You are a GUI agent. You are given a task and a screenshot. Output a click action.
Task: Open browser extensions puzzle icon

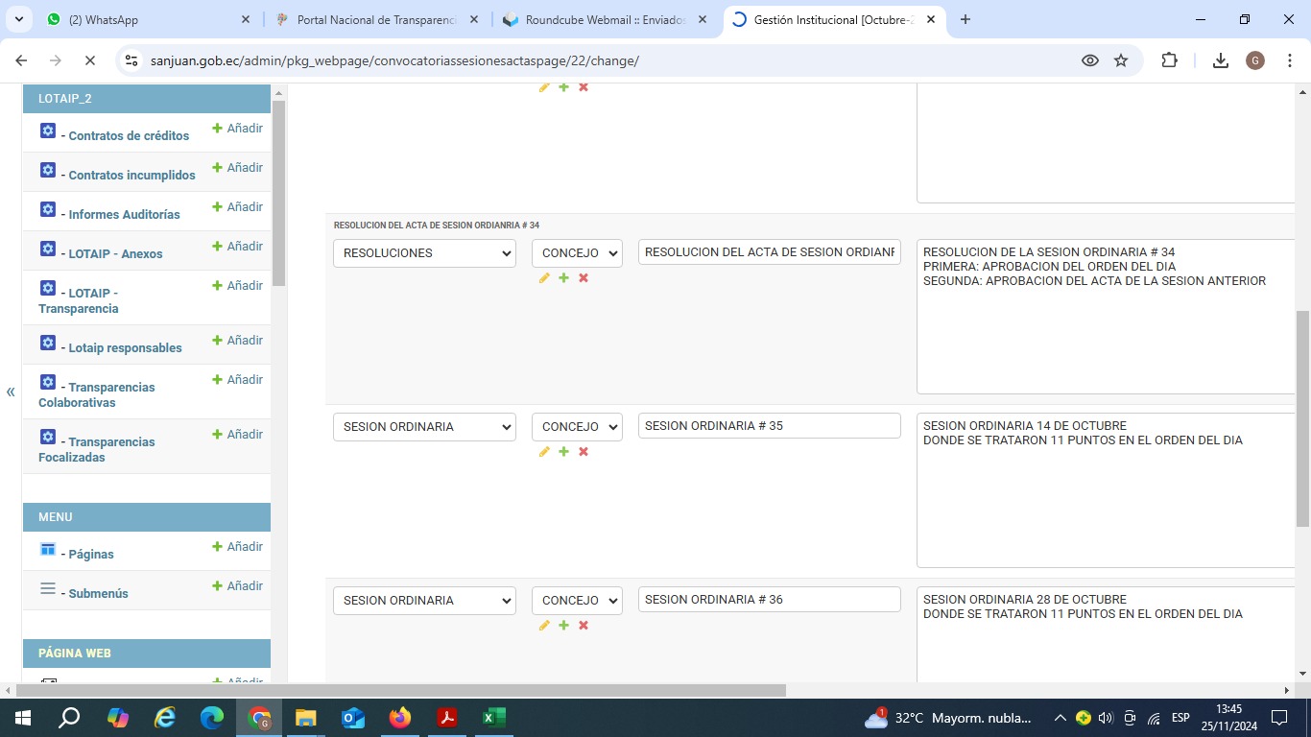1169,60
